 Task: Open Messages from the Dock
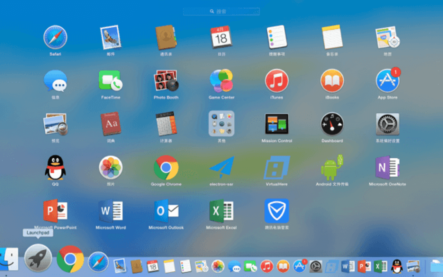(x=235, y=266)
